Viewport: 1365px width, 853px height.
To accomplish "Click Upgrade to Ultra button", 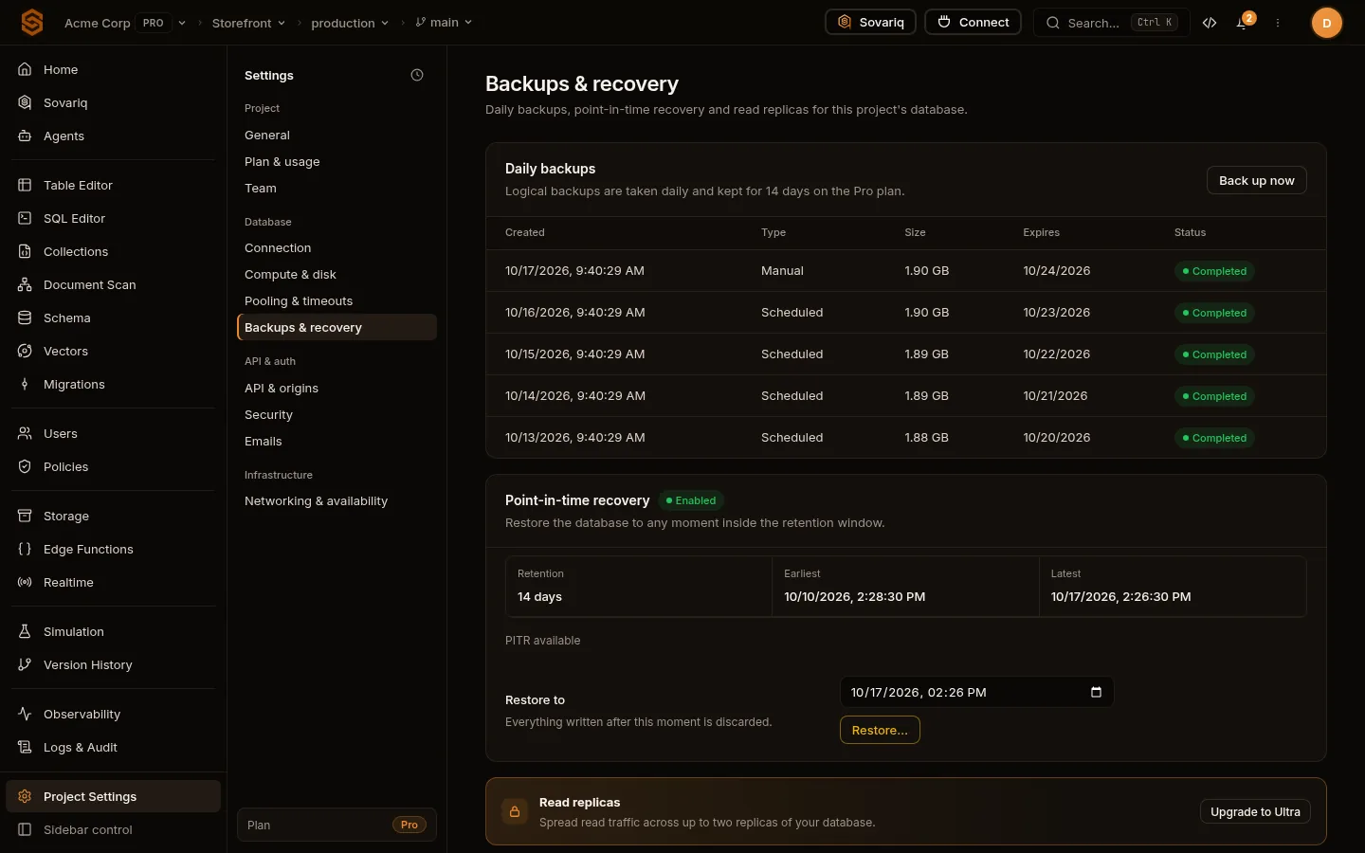I will pos(1255,811).
